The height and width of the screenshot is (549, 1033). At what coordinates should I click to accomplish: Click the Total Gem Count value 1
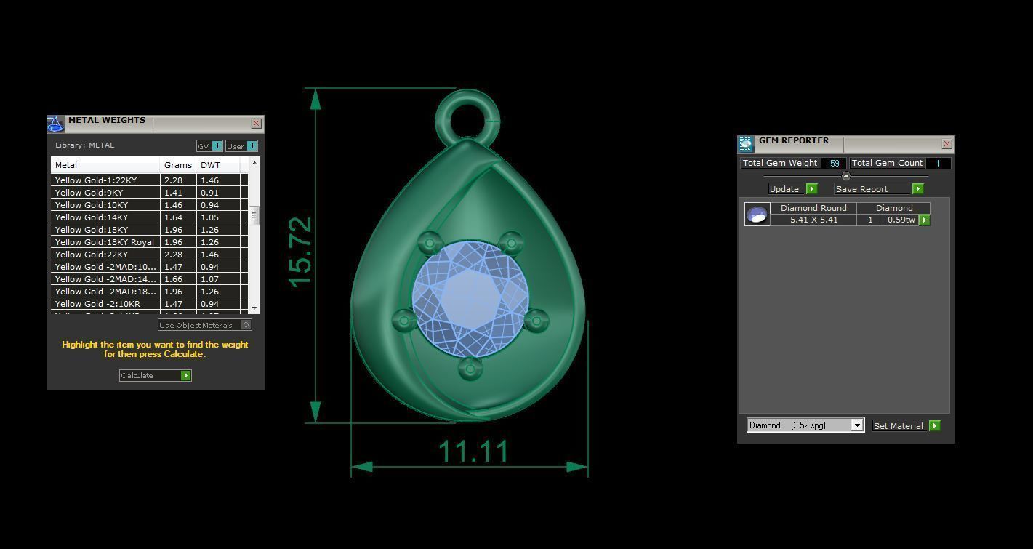[938, 163]
